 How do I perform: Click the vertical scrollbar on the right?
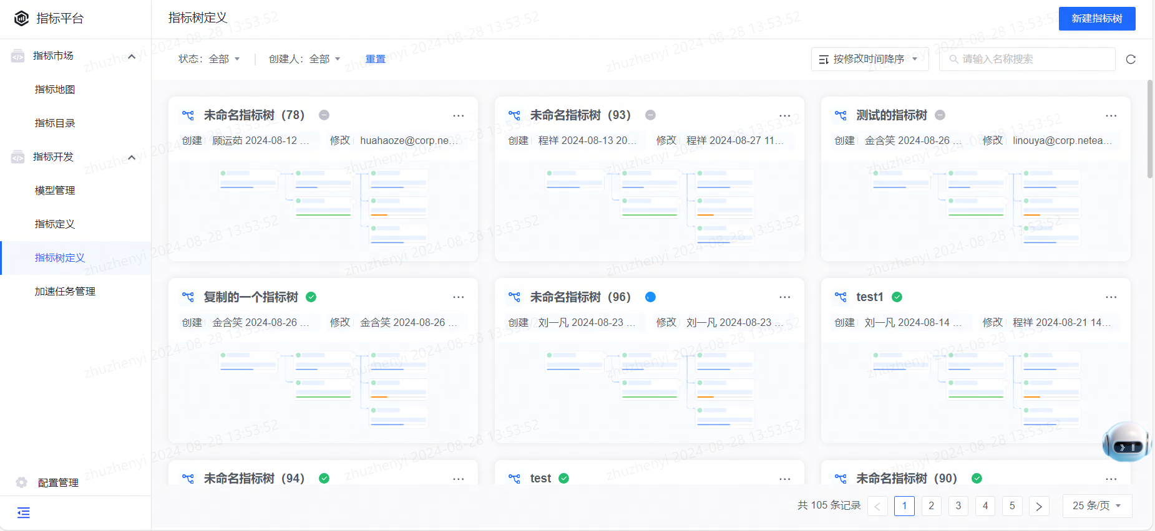(1150, 129)
